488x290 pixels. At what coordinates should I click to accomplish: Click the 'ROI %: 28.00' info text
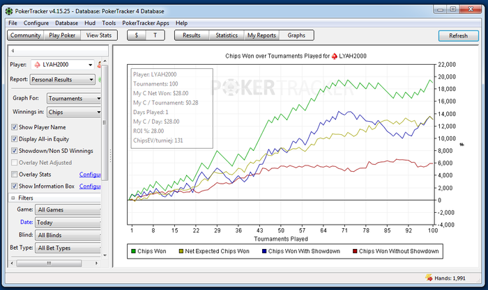pos(148,131)
